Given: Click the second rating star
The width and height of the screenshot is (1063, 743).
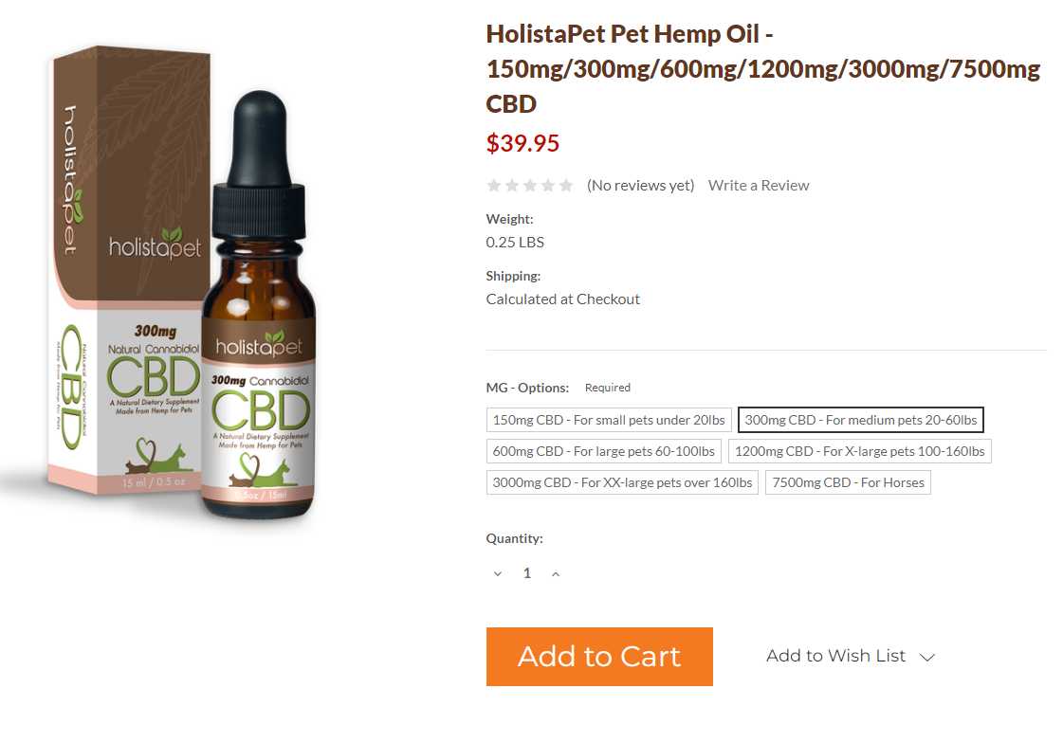Looking at the screenshot, I should point(512,186).
